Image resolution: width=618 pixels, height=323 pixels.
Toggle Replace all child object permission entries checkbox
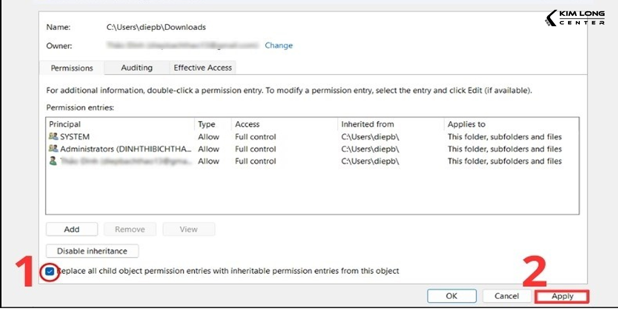[x=50, y=271]
